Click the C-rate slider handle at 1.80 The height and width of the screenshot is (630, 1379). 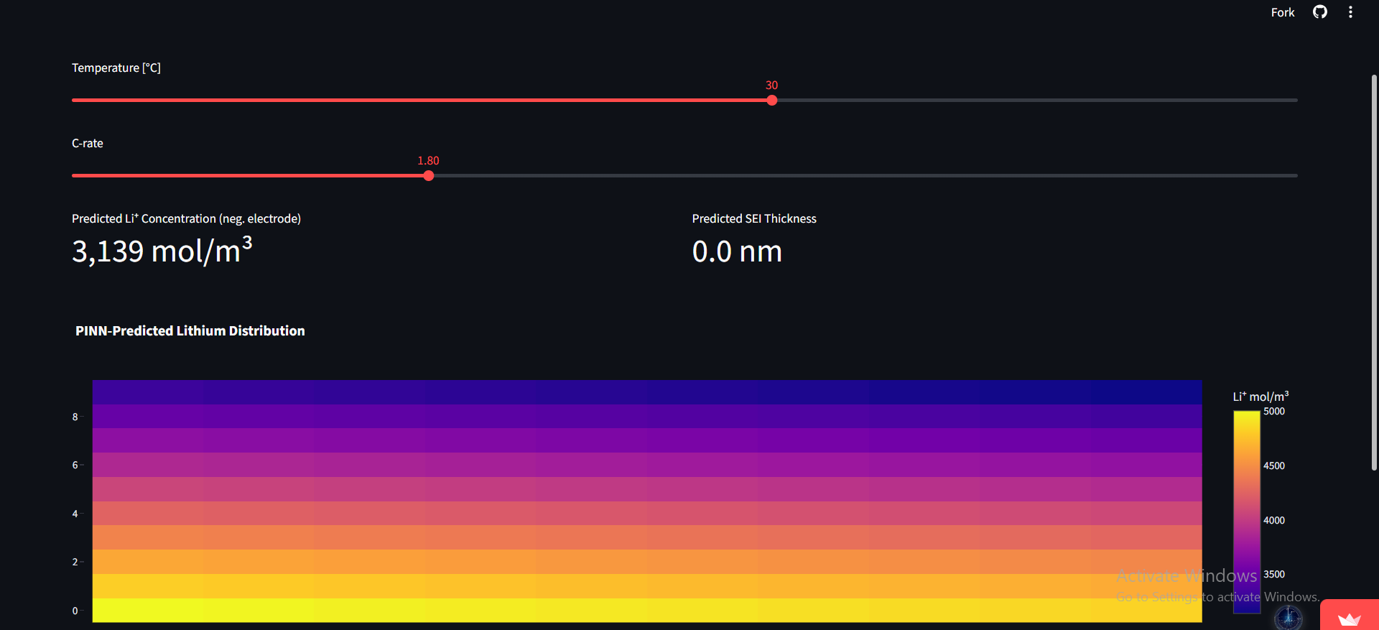429,176
